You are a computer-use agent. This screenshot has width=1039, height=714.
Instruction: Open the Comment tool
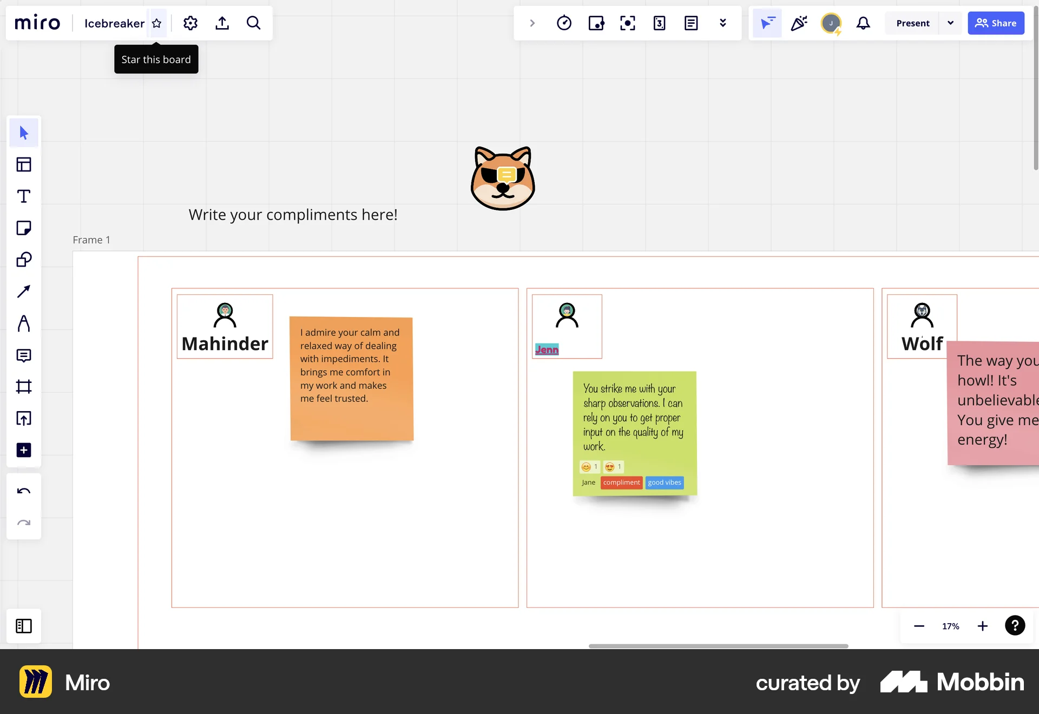tap(24, 355)
